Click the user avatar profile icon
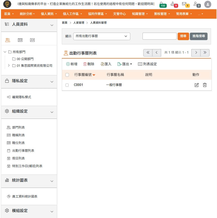The height and width of the screenshot is (218, 217). (208, 4)
